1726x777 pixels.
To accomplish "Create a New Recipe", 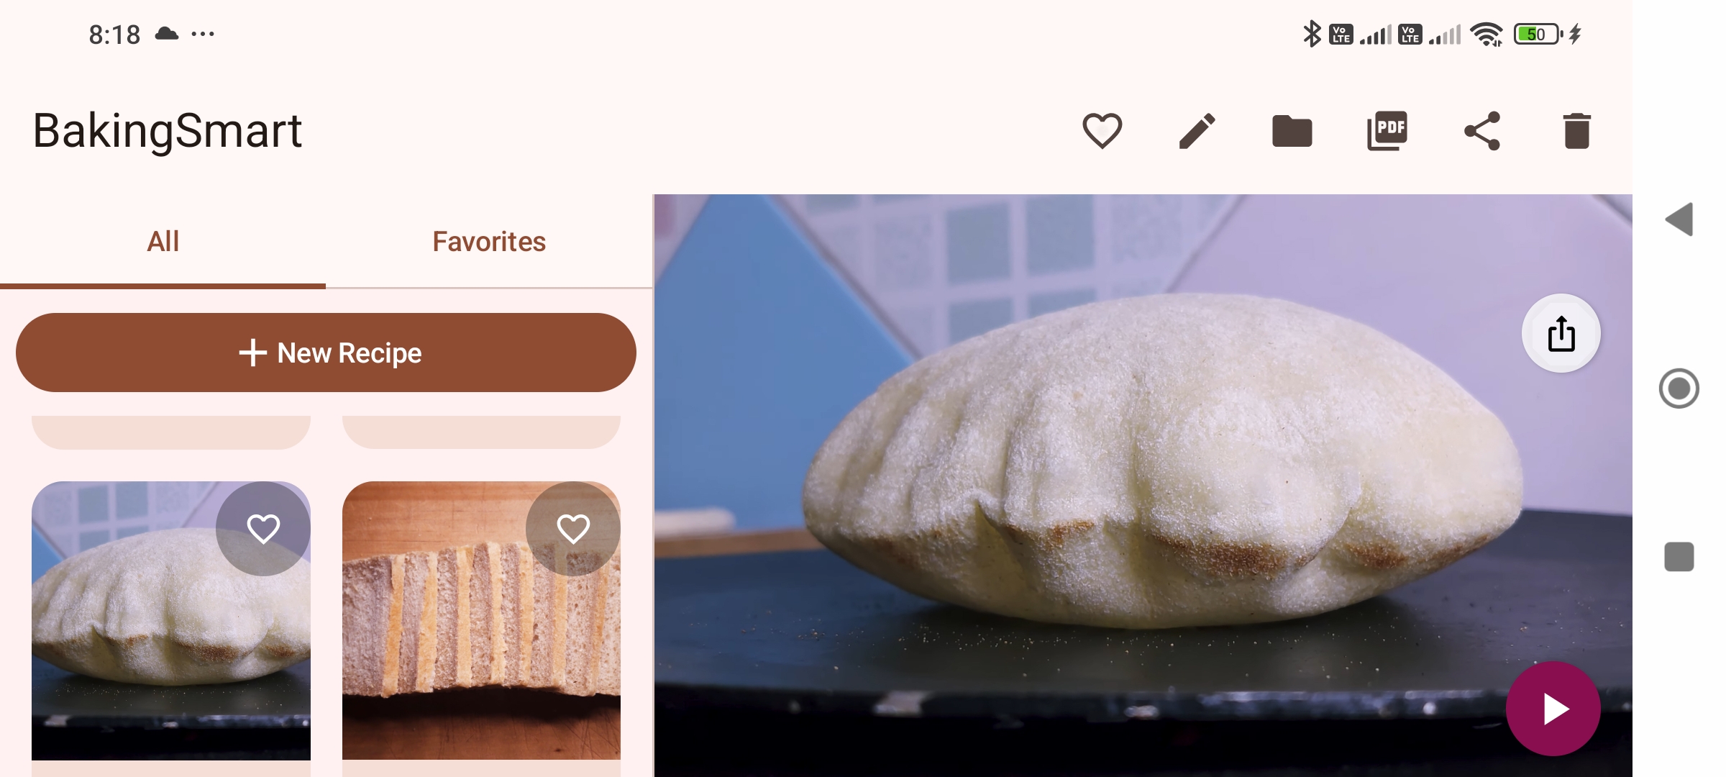I will [x=326, y=353].
